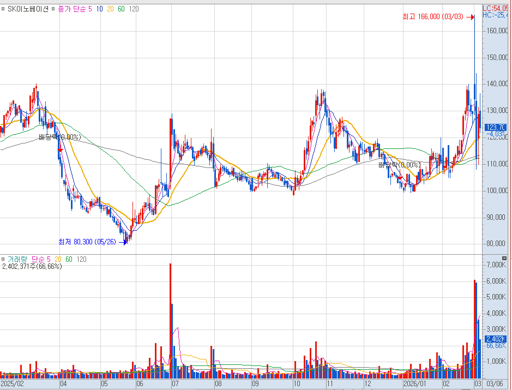This screenshot has width=512, height=390.
Task: Click the 7,000K volume axis label
Action: pyautogui.click(x=496, y=265)
